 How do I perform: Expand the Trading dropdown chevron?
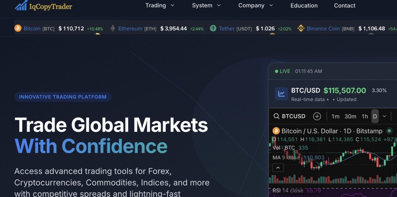172,5
